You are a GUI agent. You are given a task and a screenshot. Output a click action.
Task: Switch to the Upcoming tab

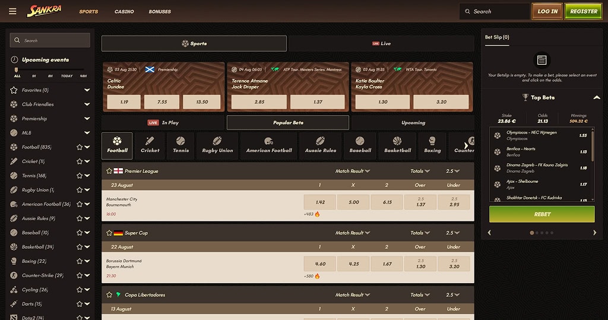(413, 122)
